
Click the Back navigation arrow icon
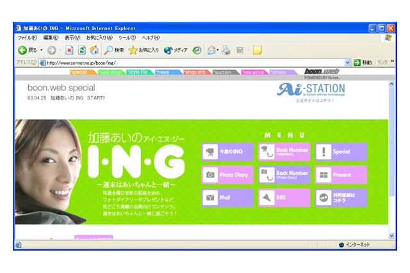(x=22, y=50)
